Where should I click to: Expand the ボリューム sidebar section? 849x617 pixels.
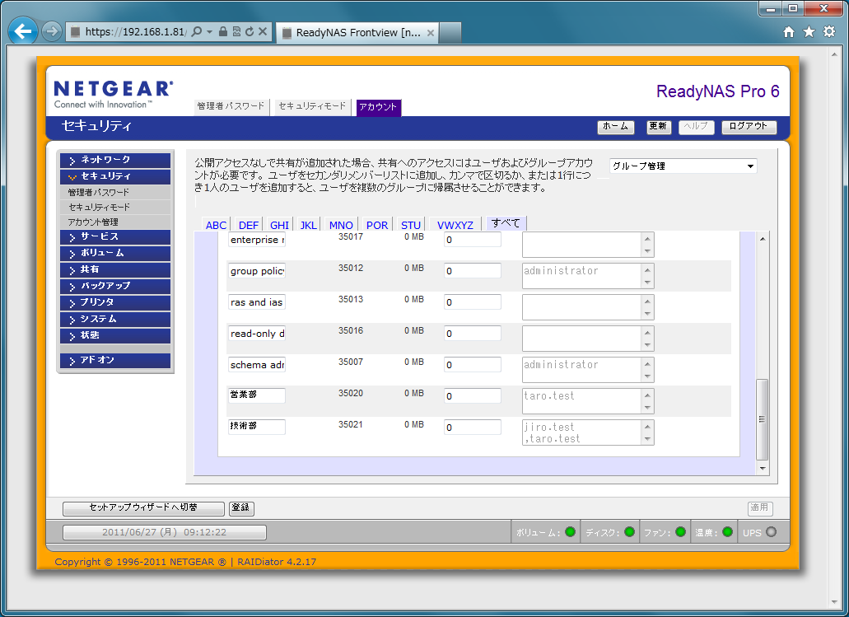114,253
